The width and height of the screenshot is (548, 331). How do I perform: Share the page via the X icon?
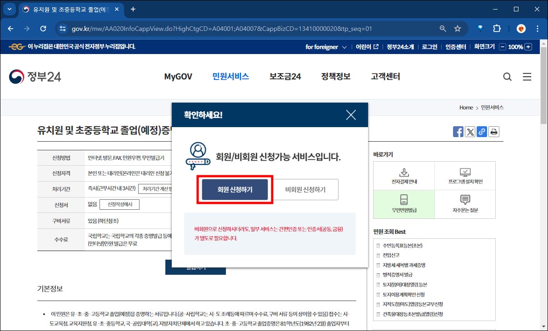coord(470,132)
